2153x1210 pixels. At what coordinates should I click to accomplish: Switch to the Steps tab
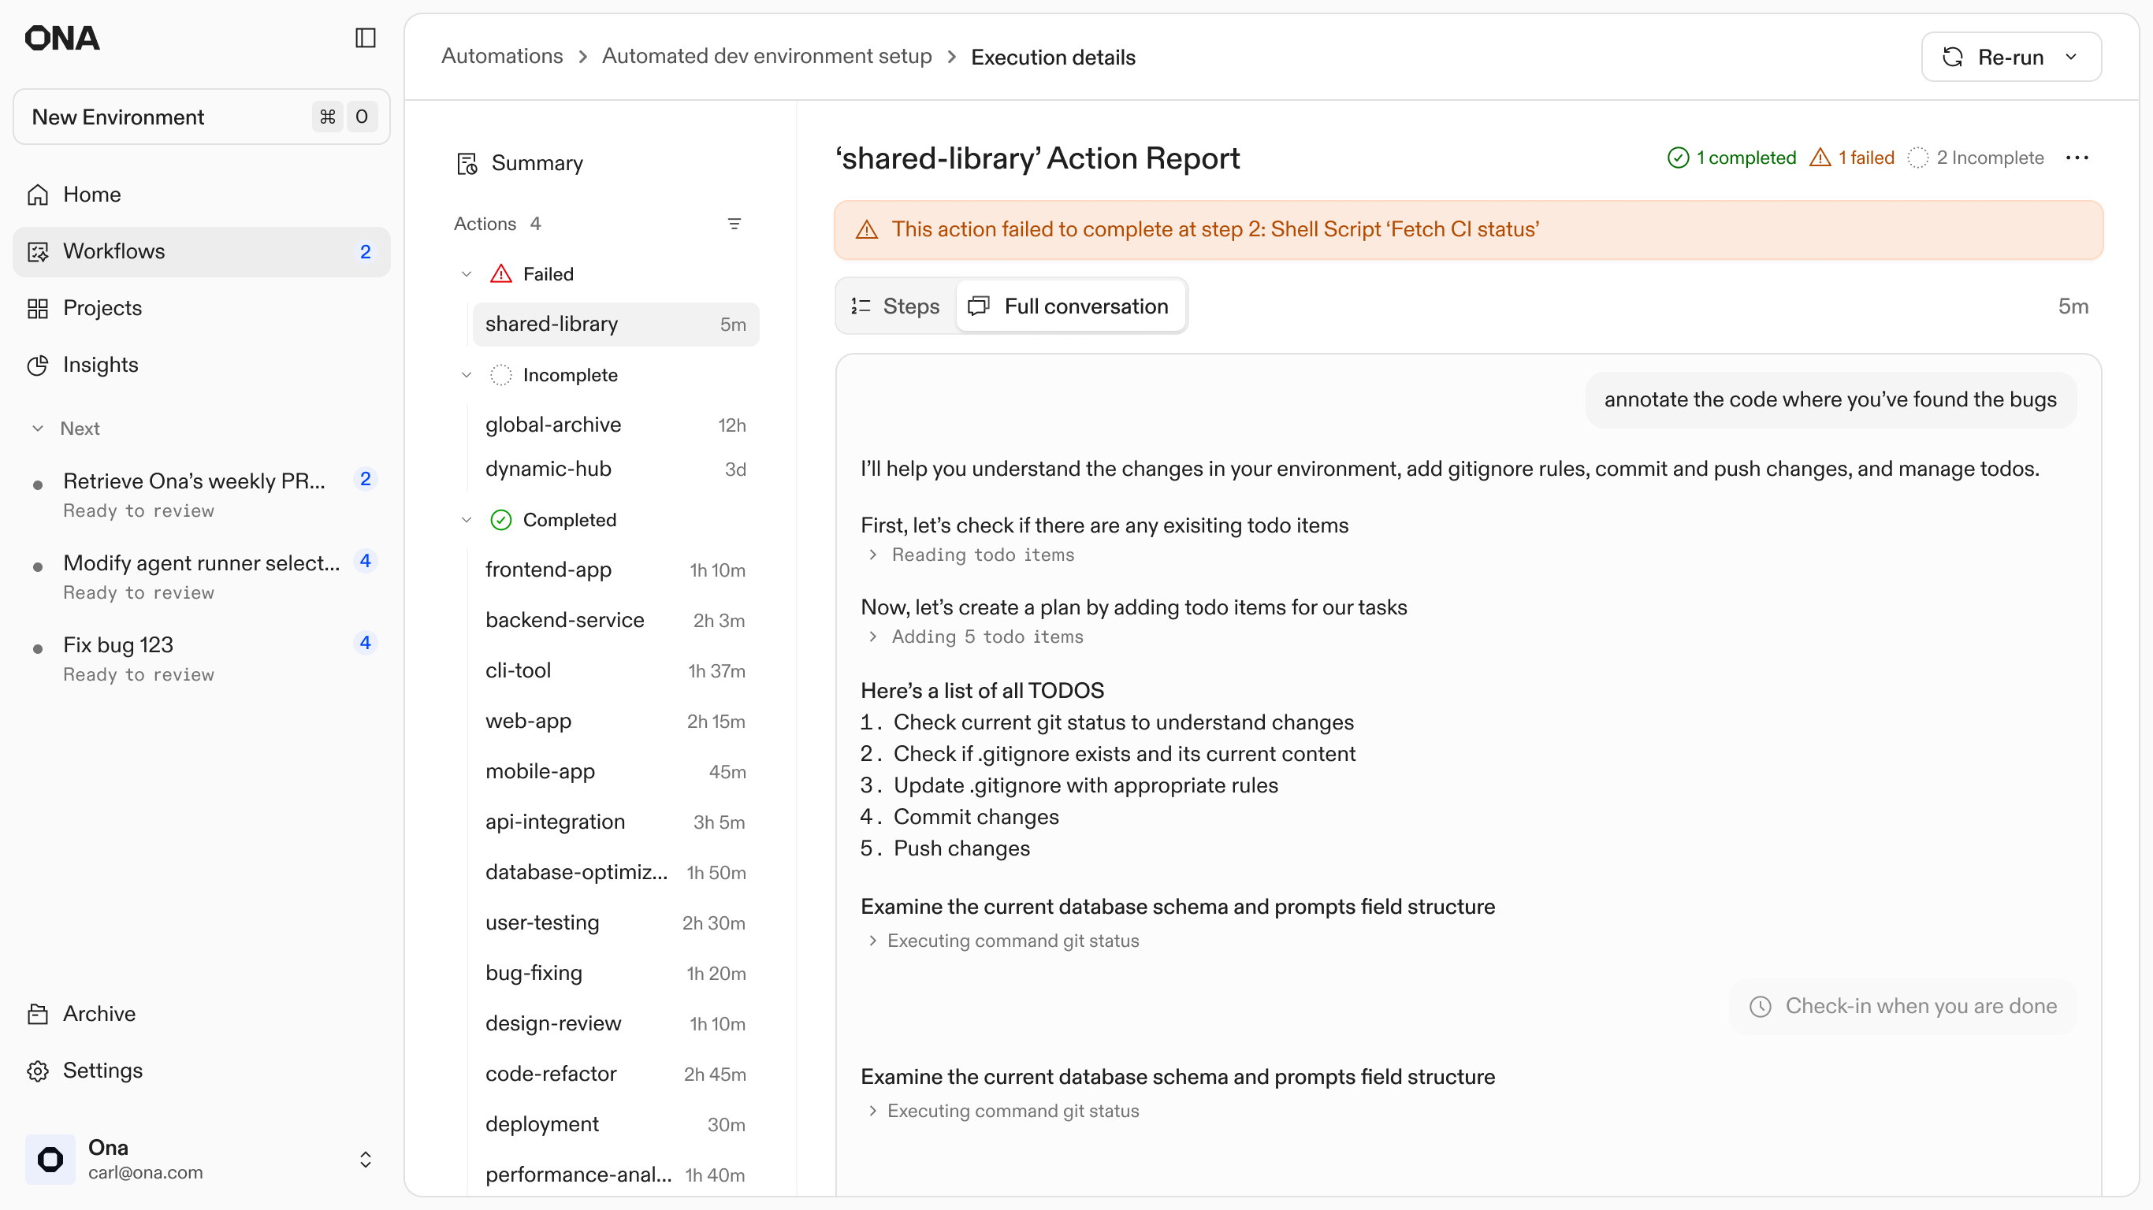(895, 306)
